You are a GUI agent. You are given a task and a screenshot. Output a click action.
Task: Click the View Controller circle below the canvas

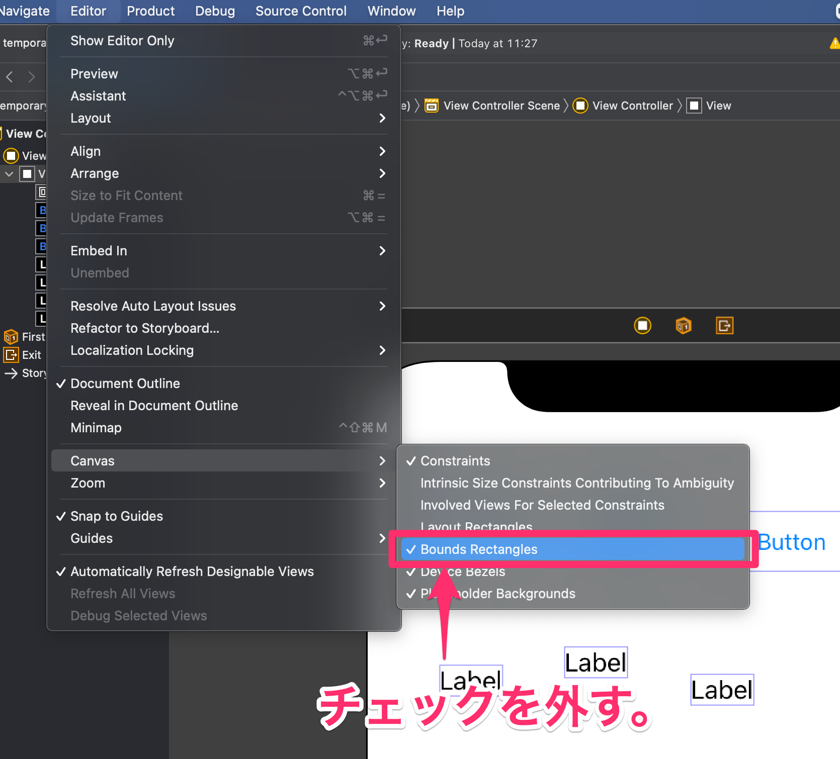(x=642, y=325)
